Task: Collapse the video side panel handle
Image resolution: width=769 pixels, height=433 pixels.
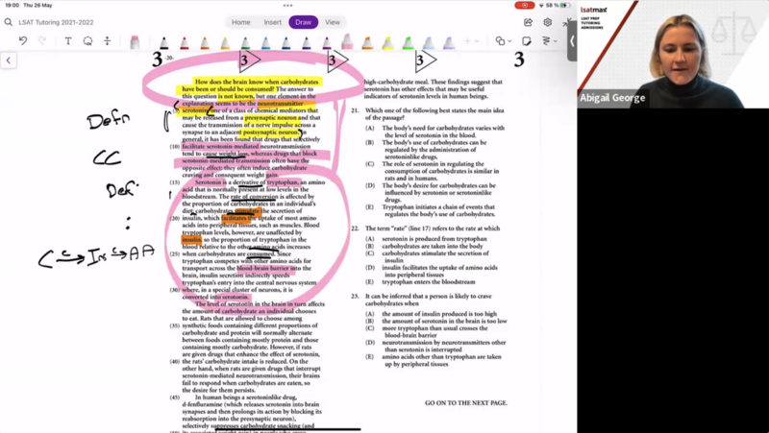Action: [573, 41]
